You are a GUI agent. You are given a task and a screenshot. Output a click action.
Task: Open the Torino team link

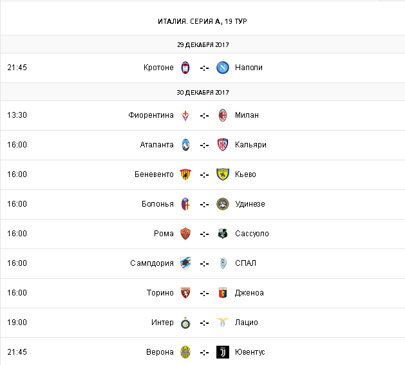point(160,293)
